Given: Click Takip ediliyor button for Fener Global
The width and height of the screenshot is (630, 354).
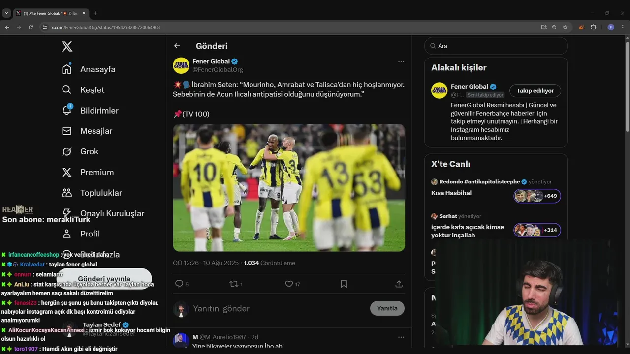Looking at the screenshot, I should [x=535, y=90].
